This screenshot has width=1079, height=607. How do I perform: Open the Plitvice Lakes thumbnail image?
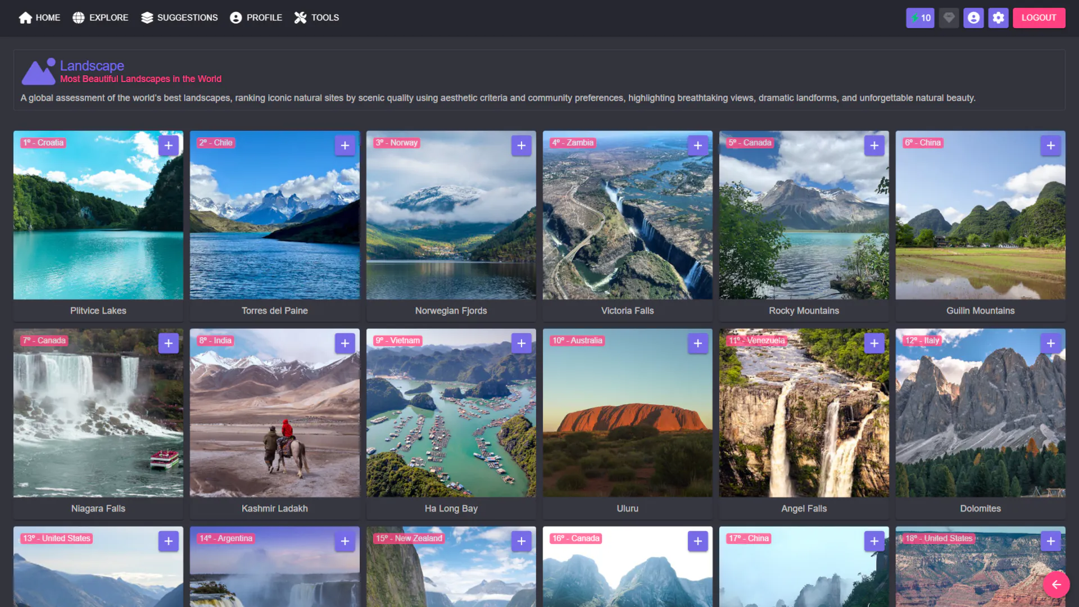tap(98, 215)
